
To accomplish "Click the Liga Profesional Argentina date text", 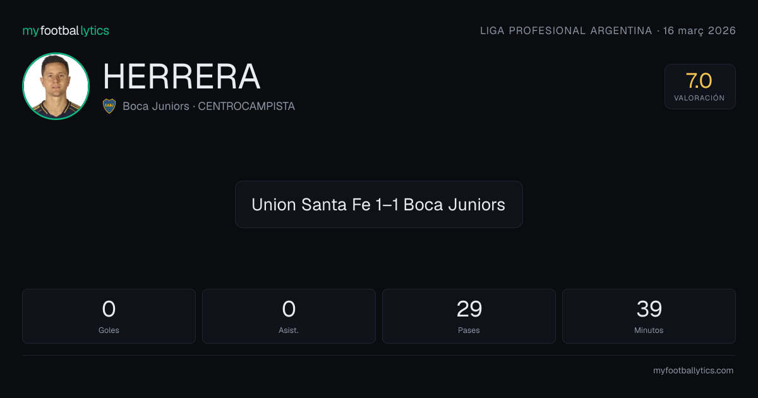I will coord(608,31).
